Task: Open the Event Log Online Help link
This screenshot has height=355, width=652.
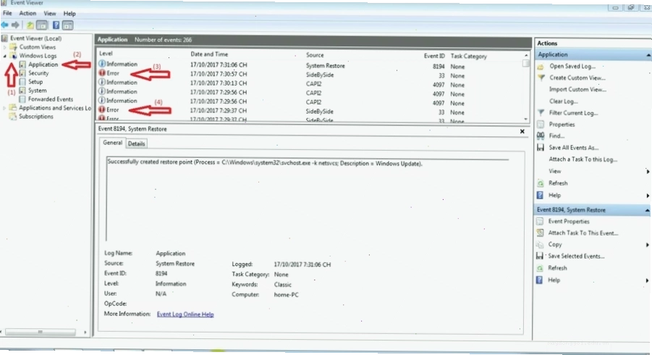Action: [x=185, y=314]
